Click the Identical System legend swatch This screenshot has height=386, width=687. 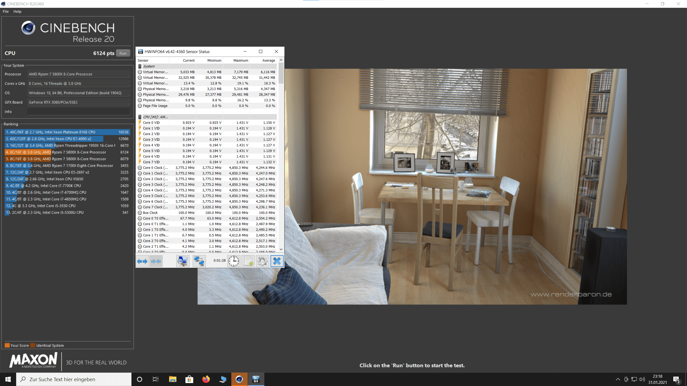[x=33, y=345]
